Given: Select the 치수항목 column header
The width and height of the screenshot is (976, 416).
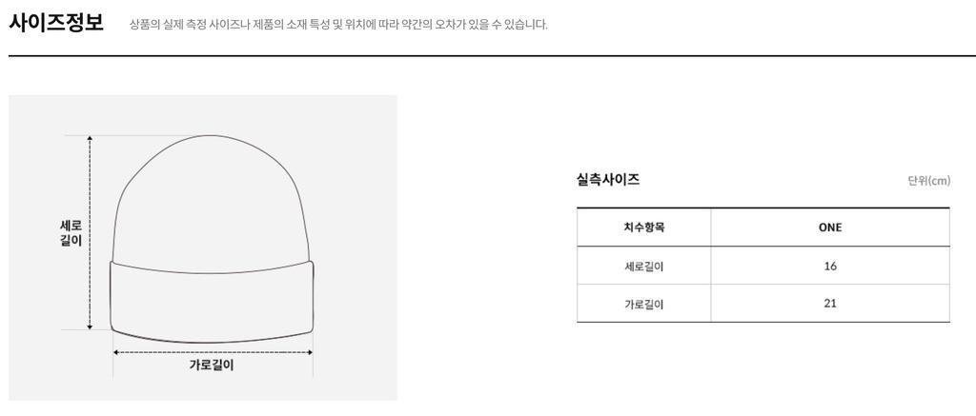Looking at the screenshot, I should (x=644, y=228).
